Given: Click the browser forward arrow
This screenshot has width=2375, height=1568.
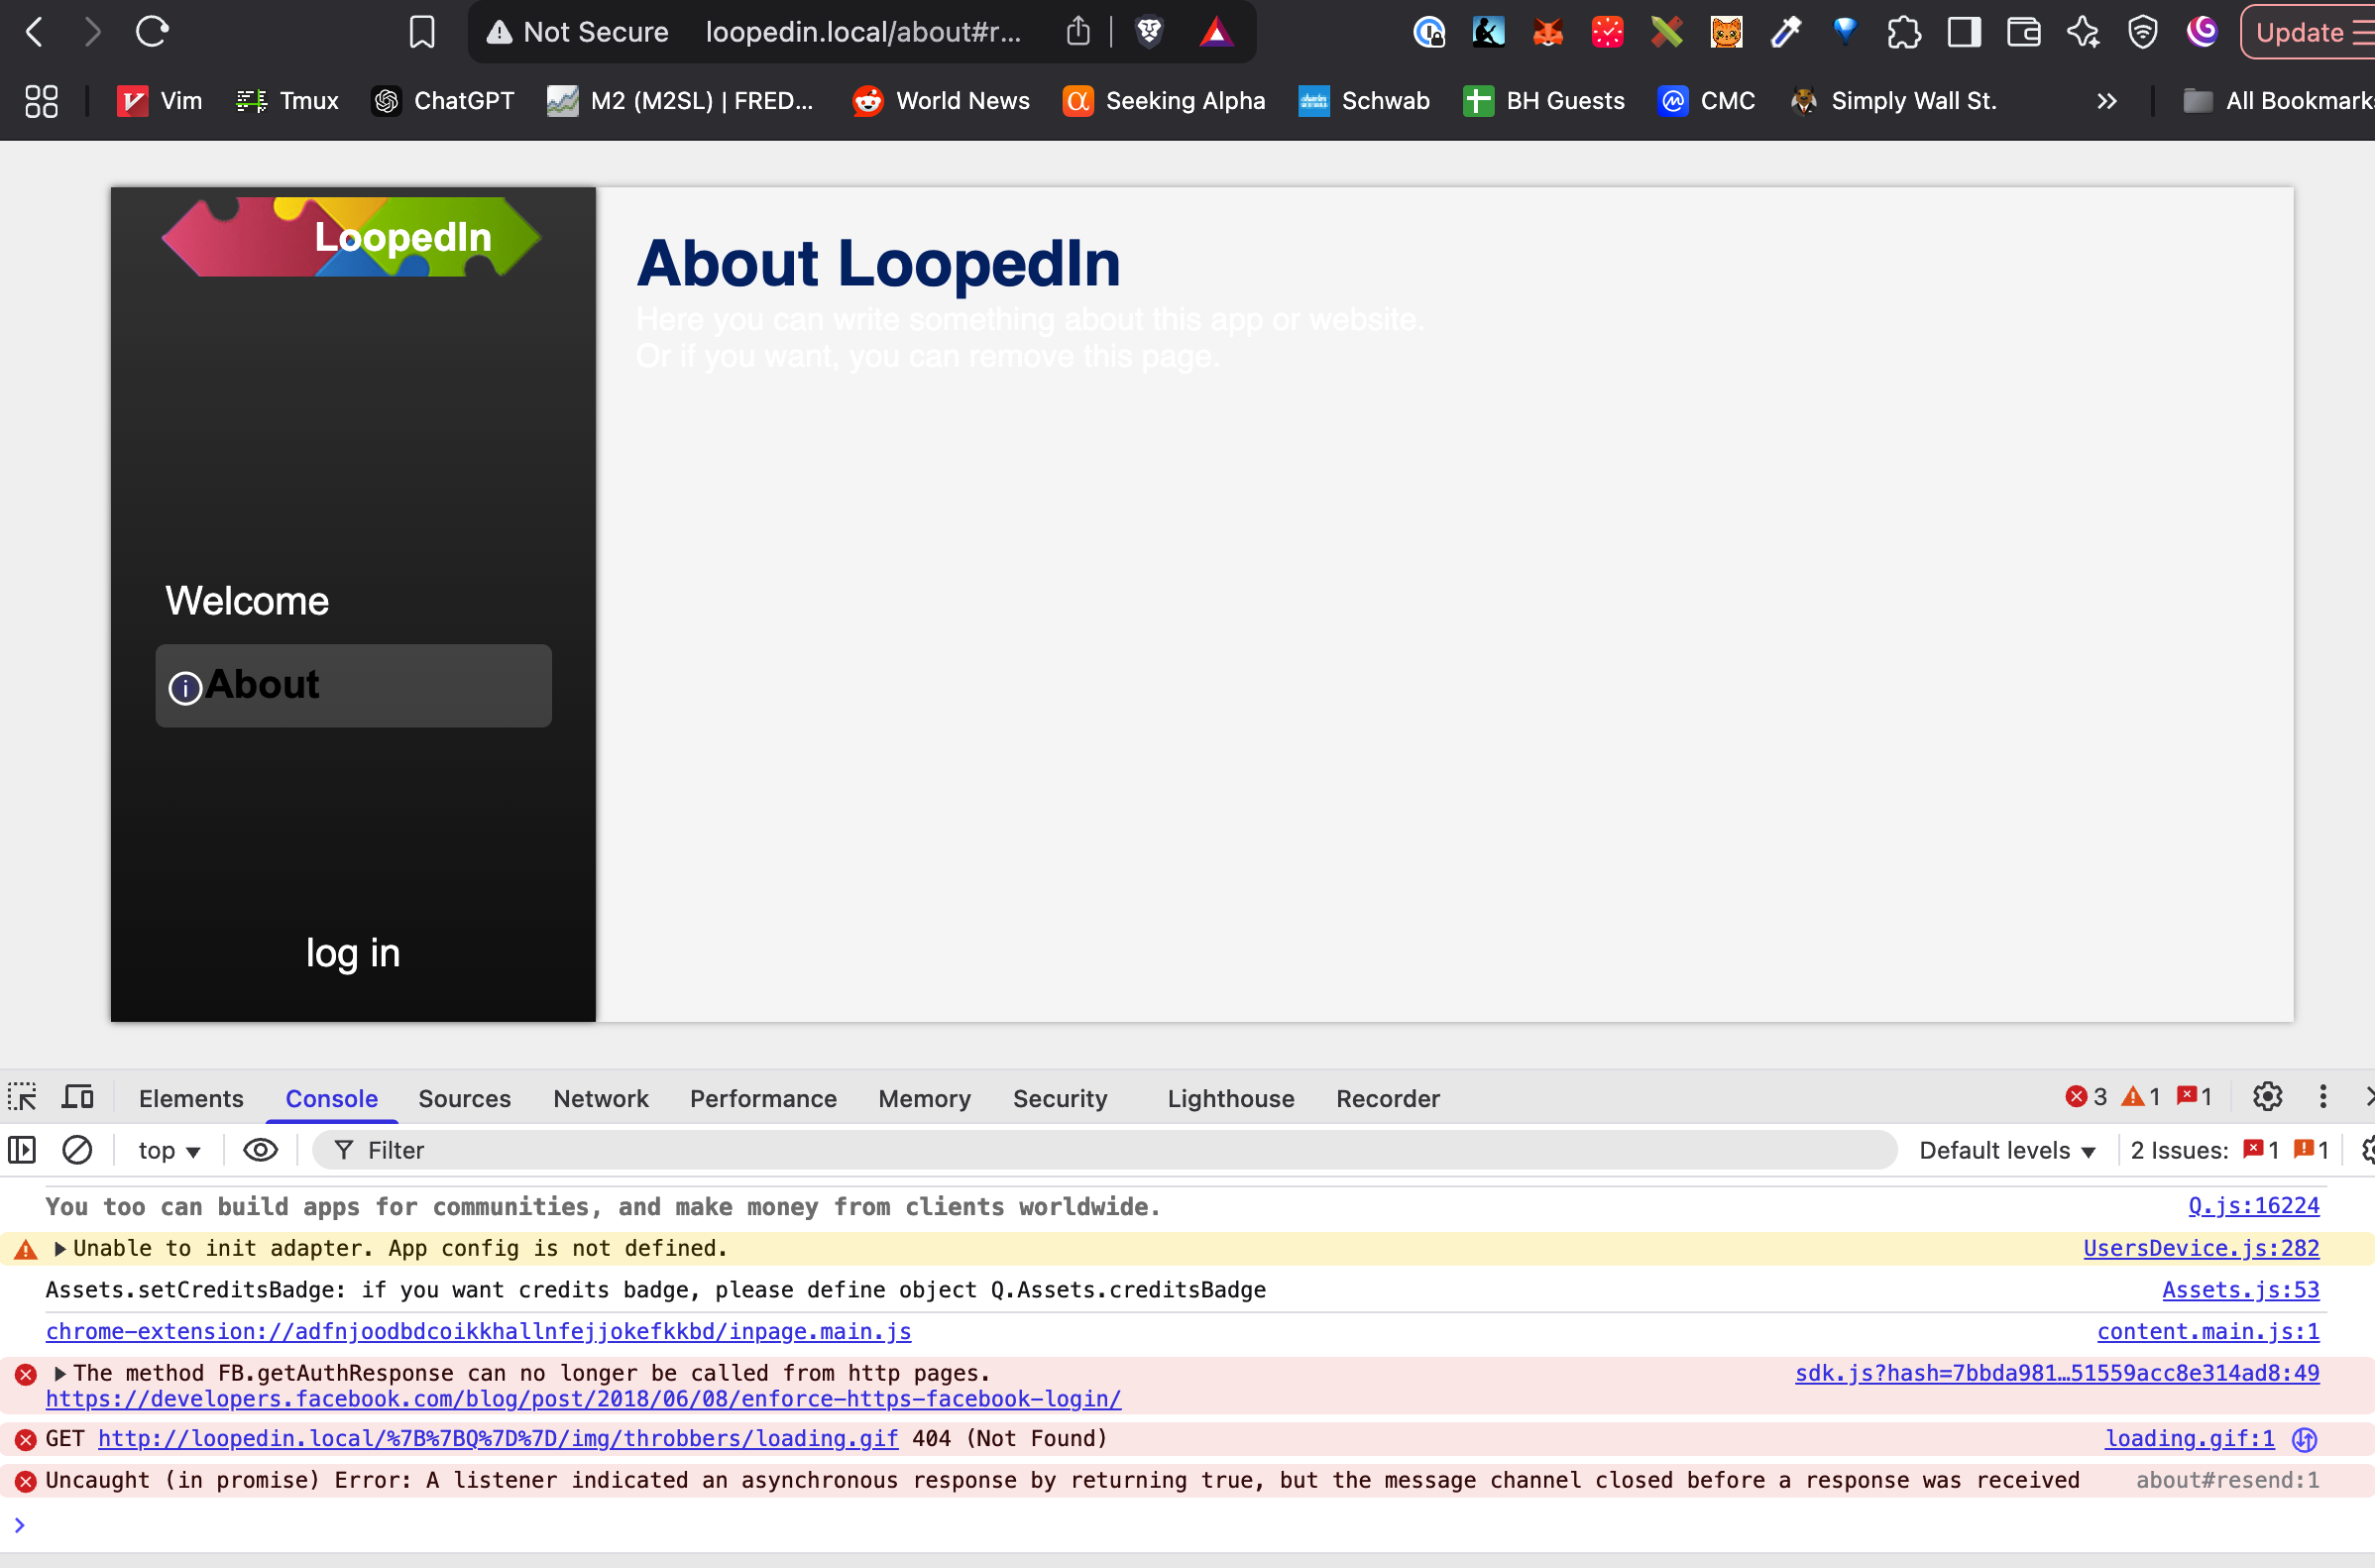Looking at the screenshot, I should pyautogui.click(x=92, y=32).
